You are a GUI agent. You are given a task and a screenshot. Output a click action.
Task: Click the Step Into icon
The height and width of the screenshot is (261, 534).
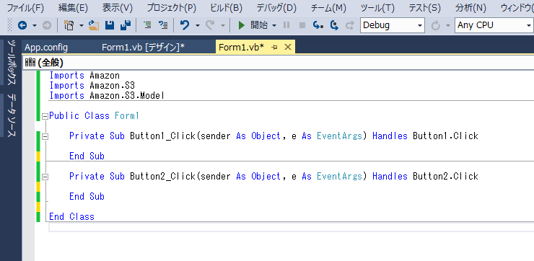[x=318, y=25]
